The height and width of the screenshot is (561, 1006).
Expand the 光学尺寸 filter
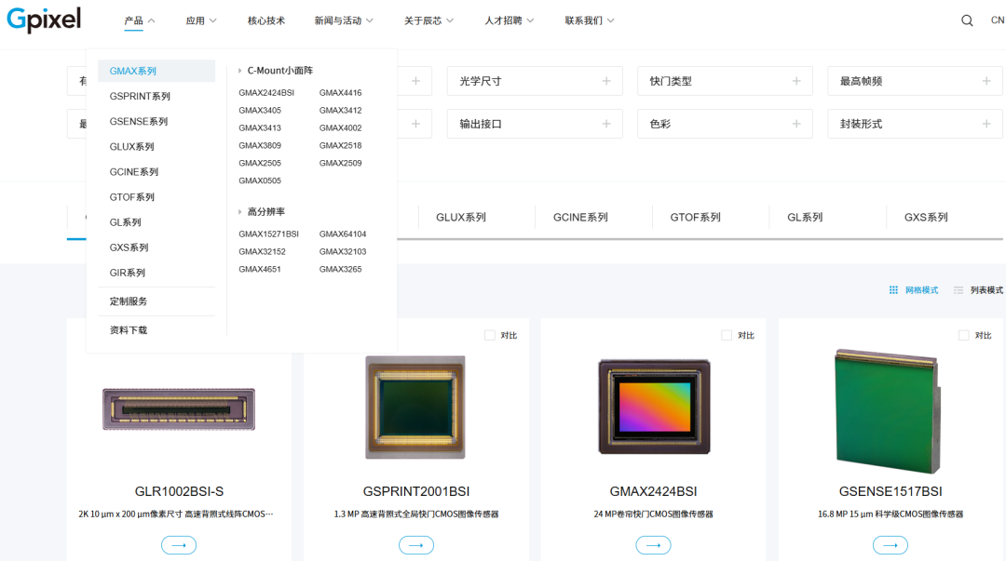tap(535, 81)
